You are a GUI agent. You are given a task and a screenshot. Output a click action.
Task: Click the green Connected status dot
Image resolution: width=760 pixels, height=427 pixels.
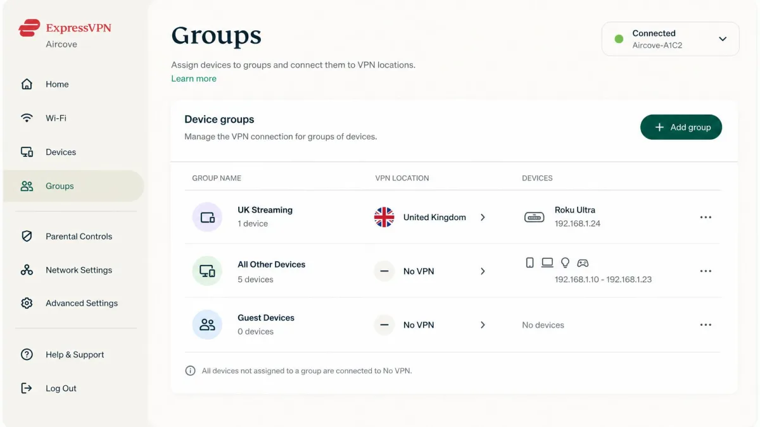click(x=619, y=39)
